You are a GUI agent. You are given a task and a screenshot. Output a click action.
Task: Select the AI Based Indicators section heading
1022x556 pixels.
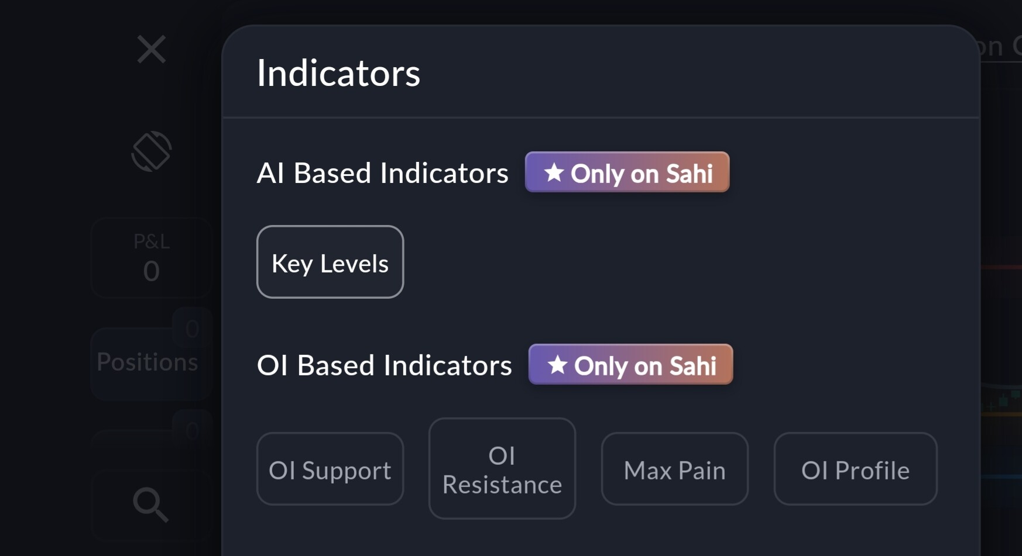[x=383, y=173]
